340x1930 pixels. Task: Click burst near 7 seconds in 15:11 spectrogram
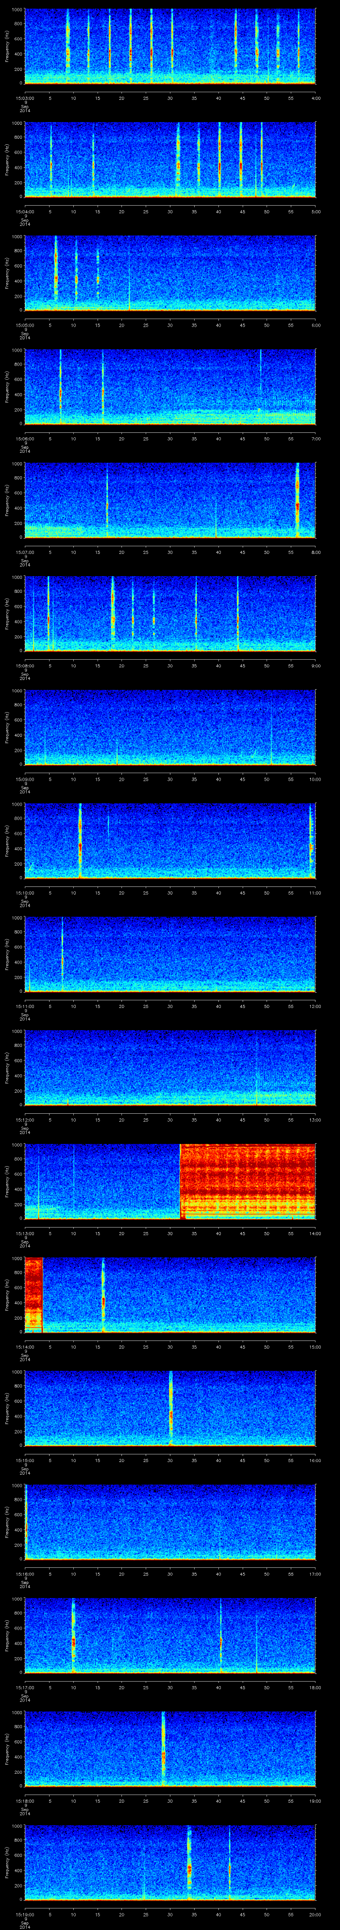pos(62,954)
